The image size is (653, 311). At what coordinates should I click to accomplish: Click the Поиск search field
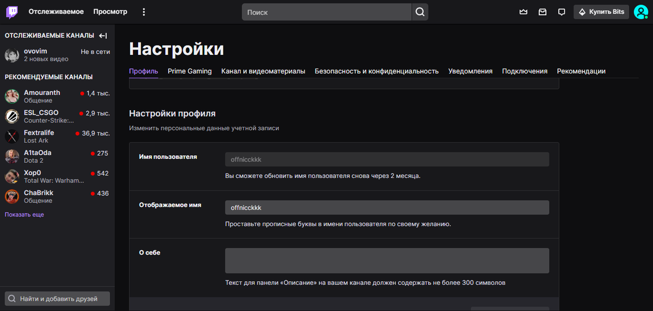pyautogui.click(x=326, y=12)
